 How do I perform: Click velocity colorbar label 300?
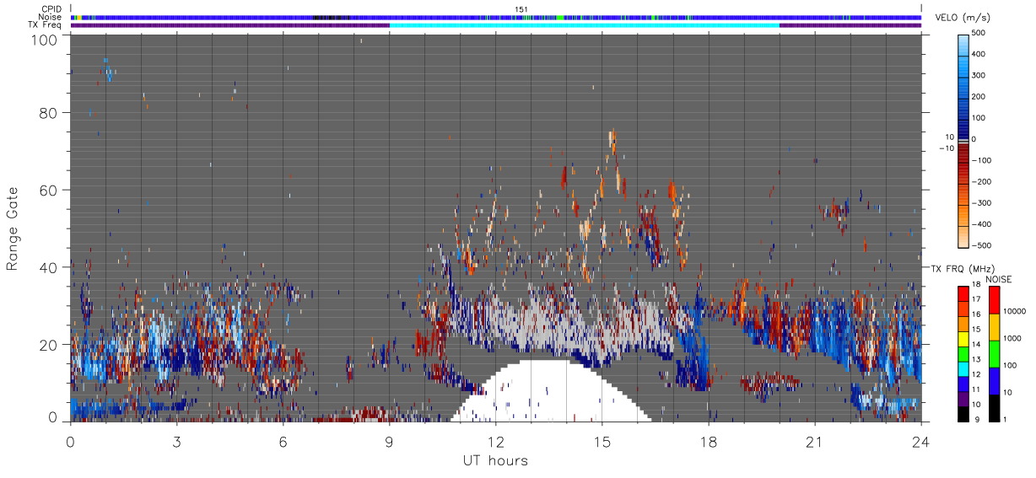(x=978, y=75)
